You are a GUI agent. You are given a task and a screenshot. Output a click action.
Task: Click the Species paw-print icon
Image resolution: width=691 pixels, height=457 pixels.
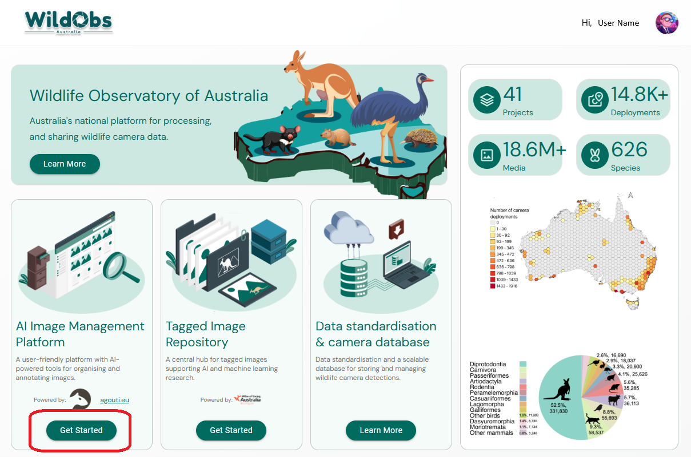pyautogui.click(x=594, y=155)
